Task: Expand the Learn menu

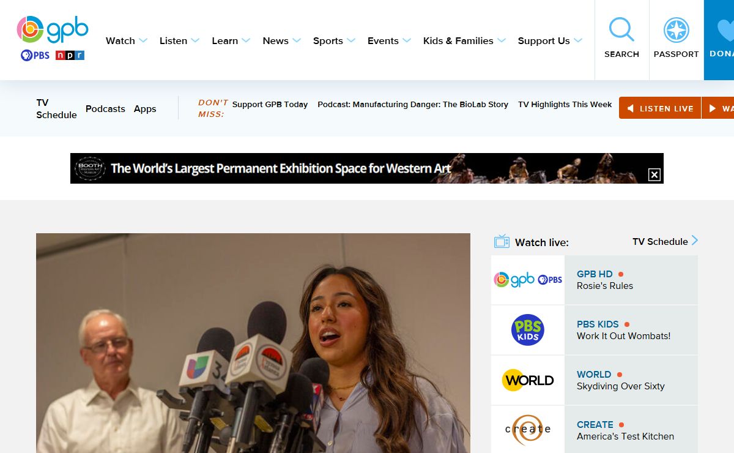Action: pyautogui.click(x=231, y=41)
